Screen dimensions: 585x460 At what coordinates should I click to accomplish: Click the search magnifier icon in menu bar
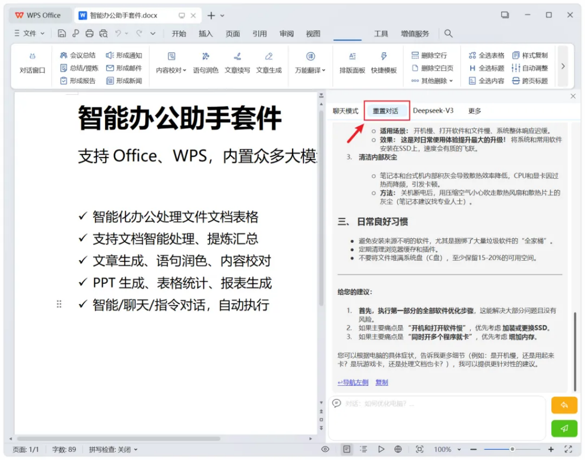(x=448, y=34)
